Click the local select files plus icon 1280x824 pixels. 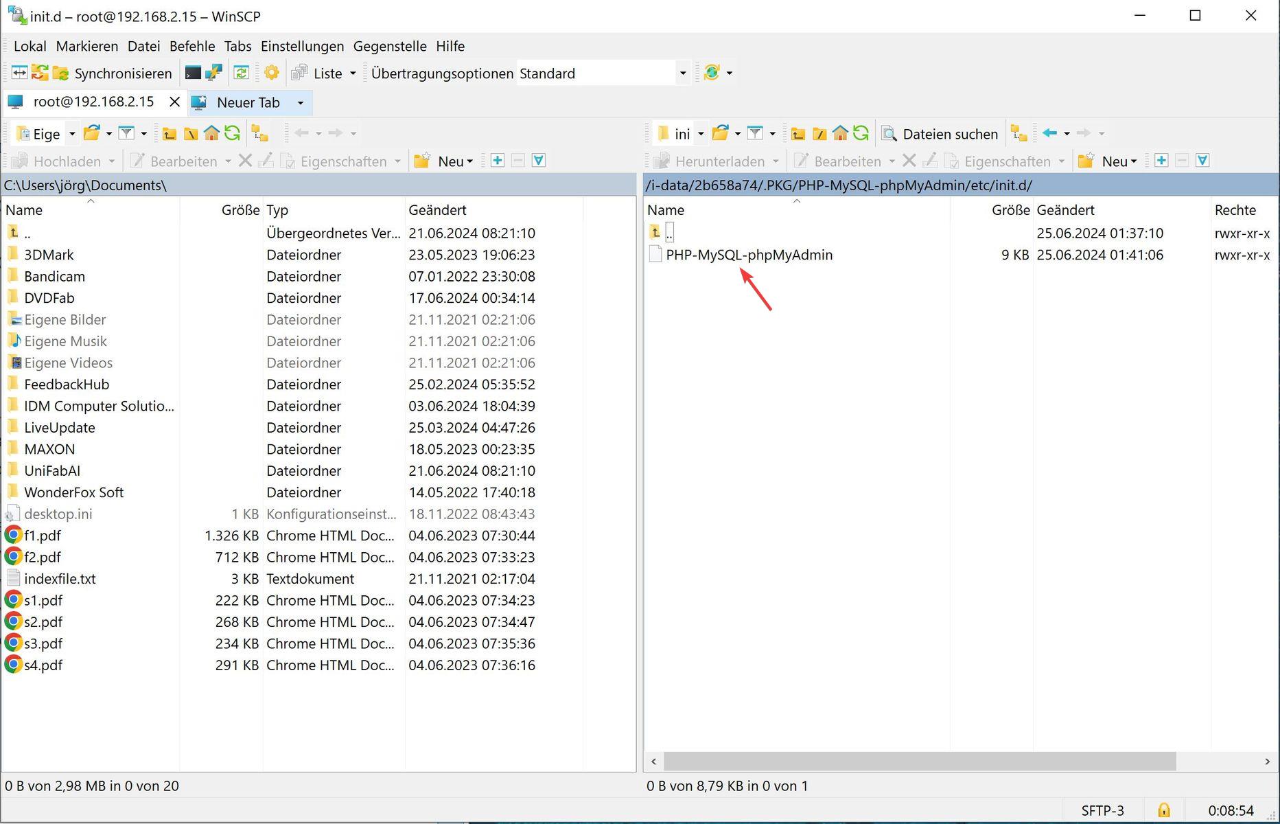[x=498, y=161]
